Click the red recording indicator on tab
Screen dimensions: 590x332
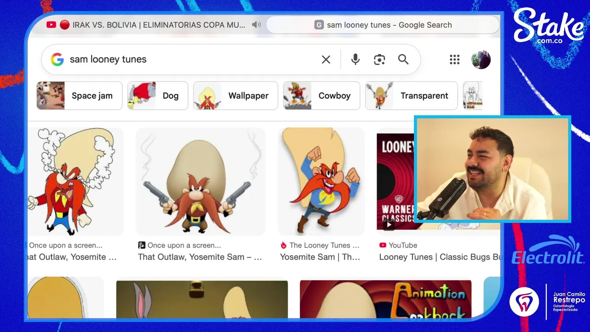pos(65,25)
